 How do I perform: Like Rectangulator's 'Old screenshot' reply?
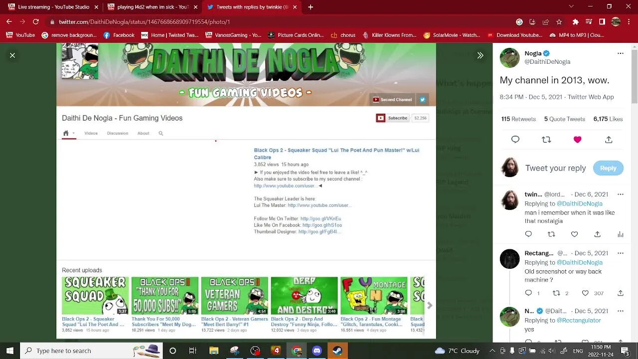click(586, 293)
